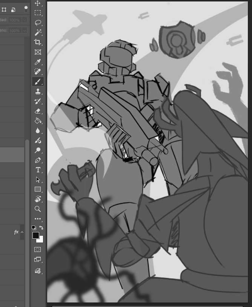
Task: Select the Magic Wand tool
Action: click(38, 32)
